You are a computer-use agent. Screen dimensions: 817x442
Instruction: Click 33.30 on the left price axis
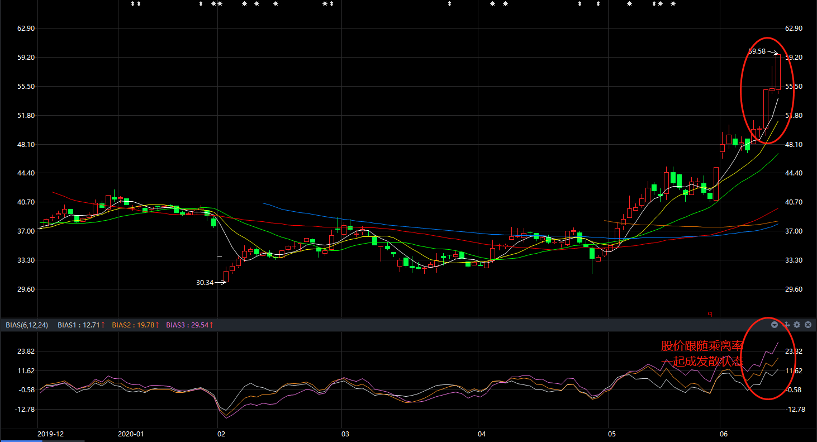pos(27,260)
